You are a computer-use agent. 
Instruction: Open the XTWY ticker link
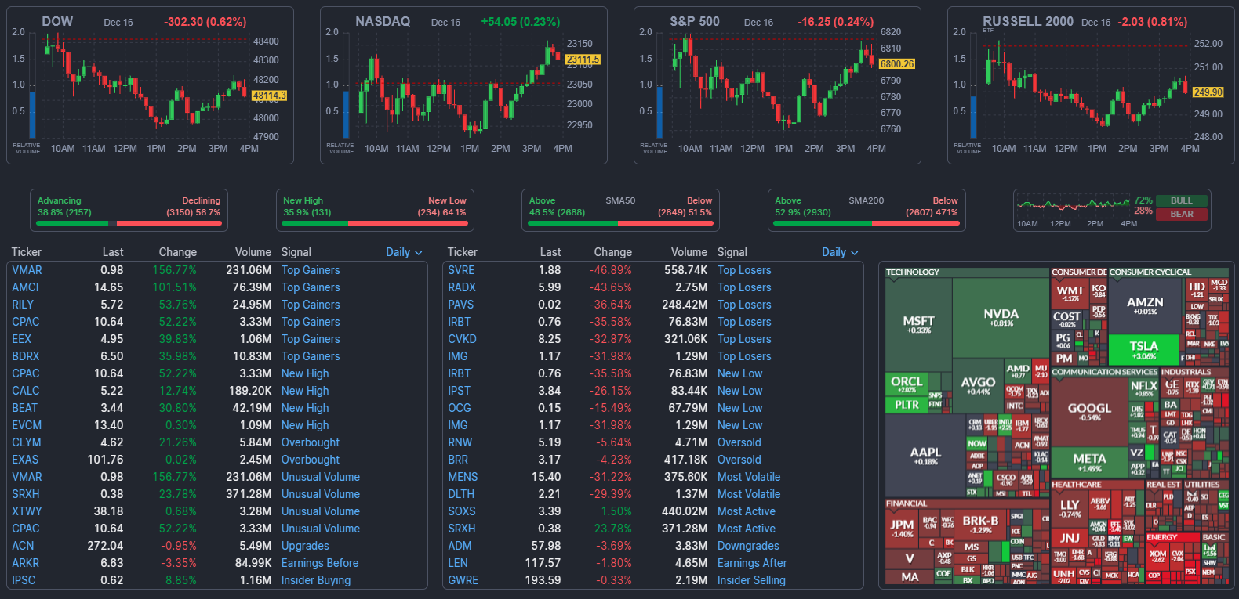(x=27, y=511)
